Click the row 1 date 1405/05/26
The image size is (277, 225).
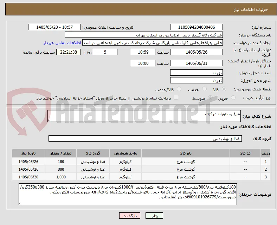[x=28, y=162]
